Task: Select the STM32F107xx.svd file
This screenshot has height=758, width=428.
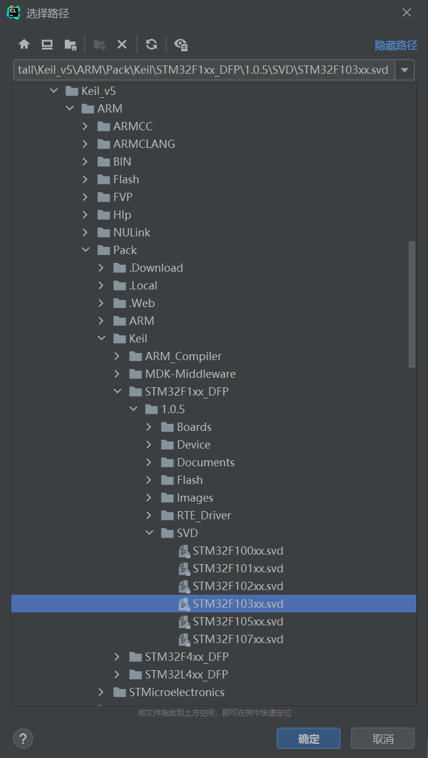Action: pyautogui.click(x=238, y=639)
